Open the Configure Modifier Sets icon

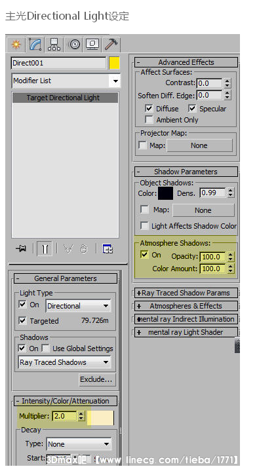[108, 249]
